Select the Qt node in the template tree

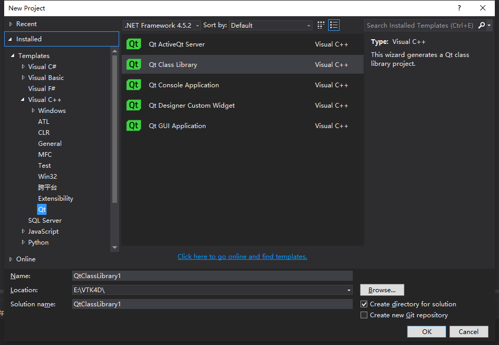[x=41, y=209]
